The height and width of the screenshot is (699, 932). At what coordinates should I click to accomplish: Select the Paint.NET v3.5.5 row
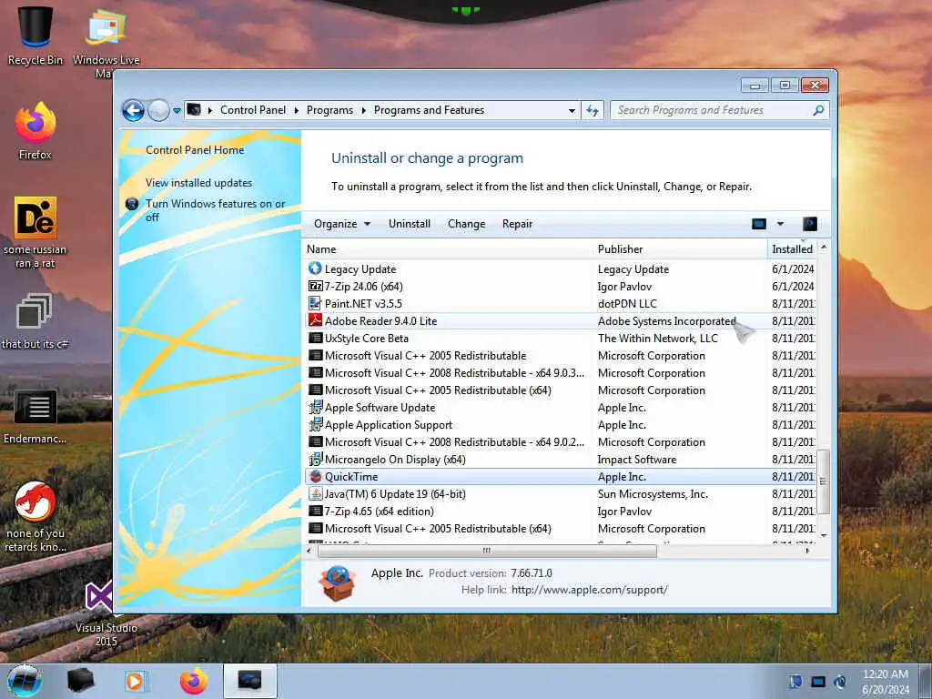[x=561, y=304]
